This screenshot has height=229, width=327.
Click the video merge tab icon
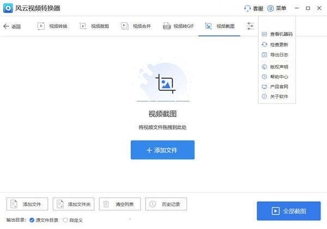(x=125, y=26)
